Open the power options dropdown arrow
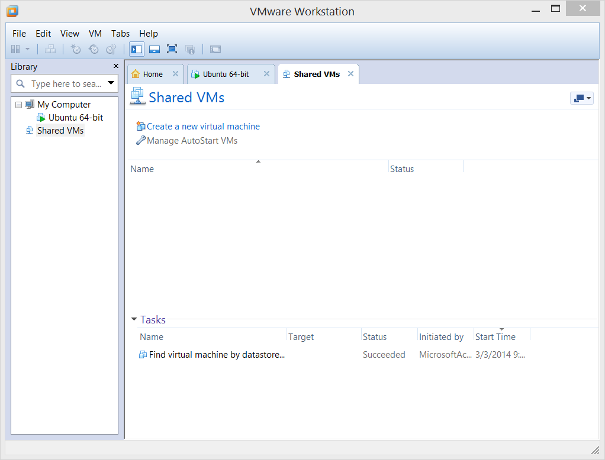 [27, 49]
